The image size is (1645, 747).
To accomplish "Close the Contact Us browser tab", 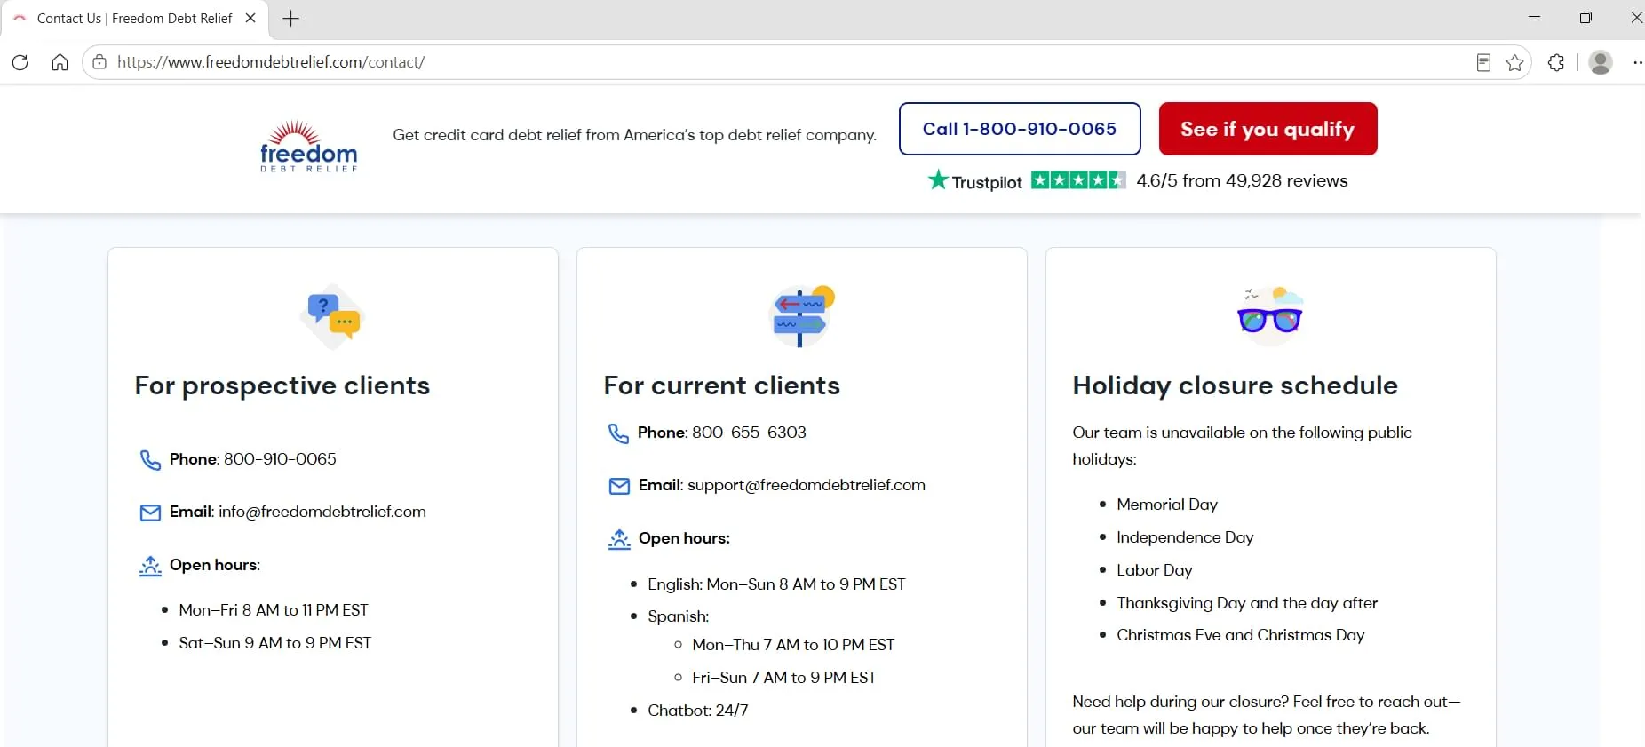I will tap(250, 18).
